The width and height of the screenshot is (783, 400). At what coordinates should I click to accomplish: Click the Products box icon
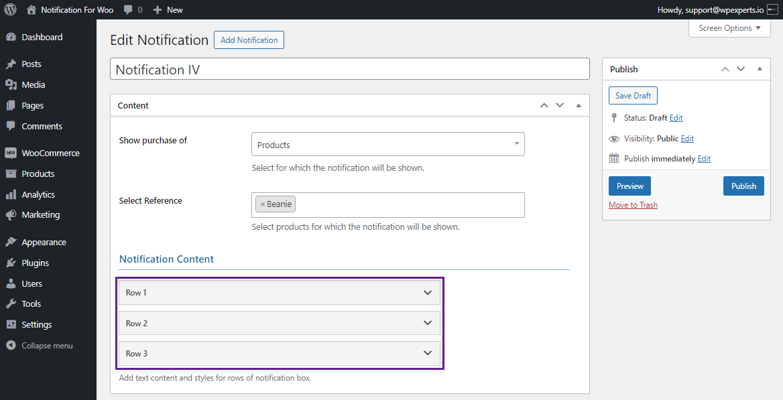pyautogui.click(x=11, y=174)
